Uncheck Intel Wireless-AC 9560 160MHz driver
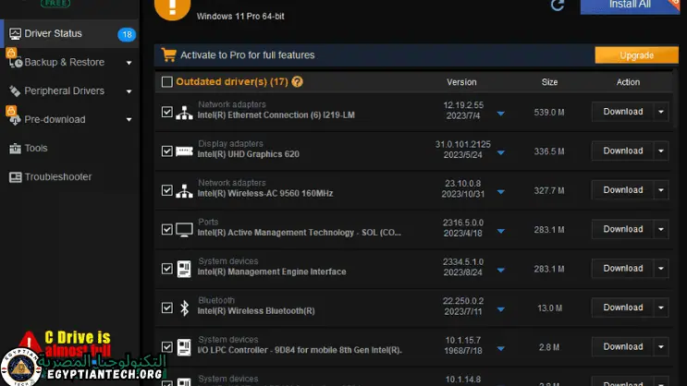Screen dimensions: 687x386 [x=167, y=190]
